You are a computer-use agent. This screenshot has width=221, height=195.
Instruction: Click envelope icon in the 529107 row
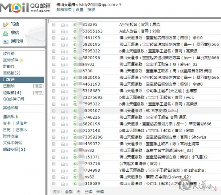pyautogui.click(x=63, y=111)
